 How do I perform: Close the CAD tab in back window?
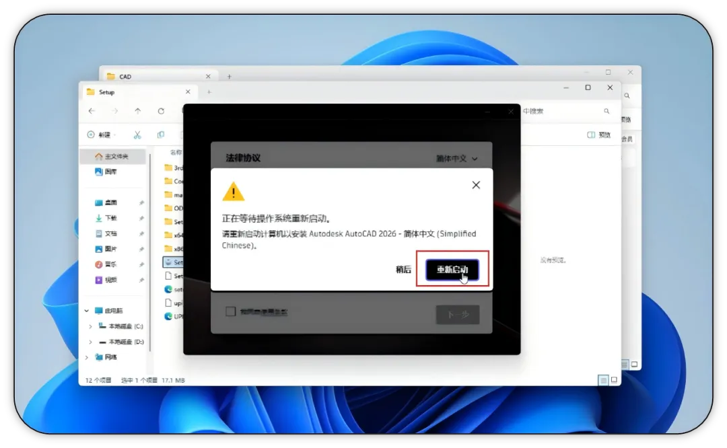click(x=208, y=77)
